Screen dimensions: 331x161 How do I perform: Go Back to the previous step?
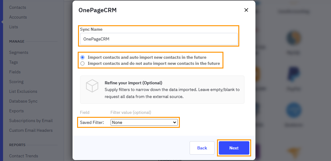[x=202, y=148]
